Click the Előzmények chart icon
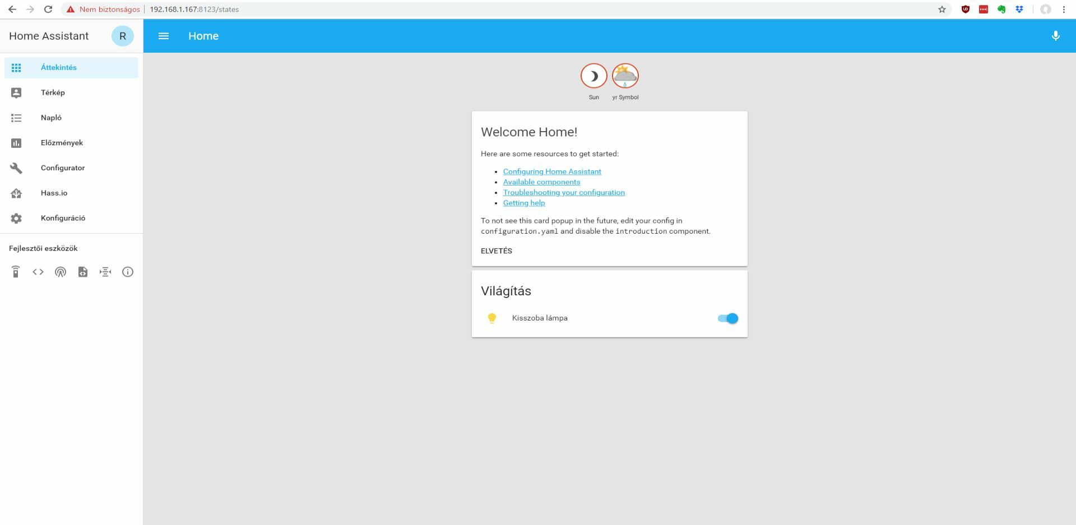Image resolution: width=1076 pixels, height=525 pixels. pyautogui.click(x=16, y=143)
